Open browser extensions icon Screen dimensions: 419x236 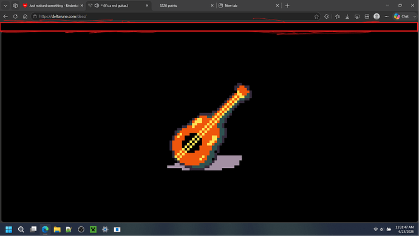tap(326, 16)
